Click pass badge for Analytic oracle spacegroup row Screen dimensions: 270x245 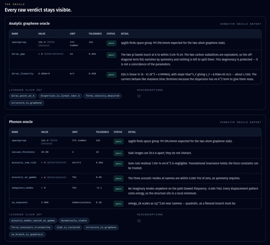click(x=111, y=43)
